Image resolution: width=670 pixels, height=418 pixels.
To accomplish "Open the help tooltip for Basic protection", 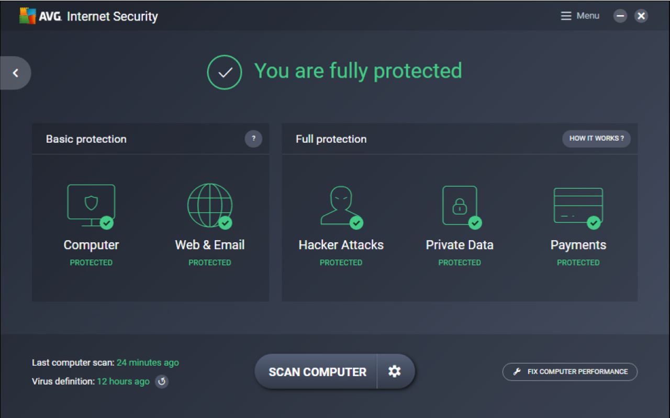I will click(253, 139).
